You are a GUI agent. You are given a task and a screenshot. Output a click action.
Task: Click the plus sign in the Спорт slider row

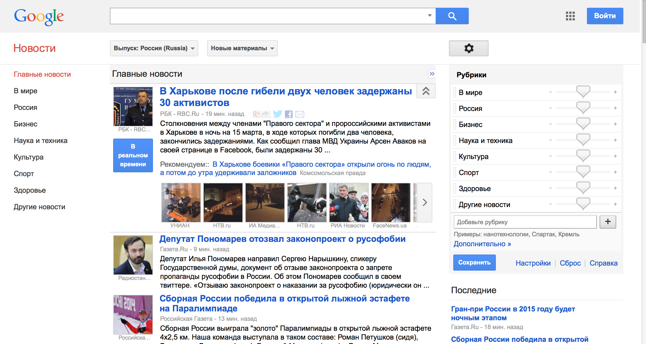615,172
